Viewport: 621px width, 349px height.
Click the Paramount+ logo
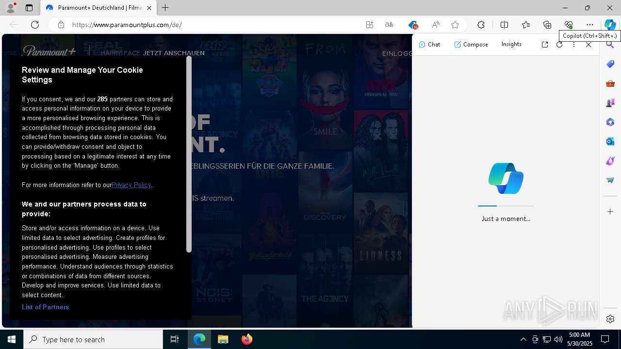pyautogui.click(x=49, y=51)
